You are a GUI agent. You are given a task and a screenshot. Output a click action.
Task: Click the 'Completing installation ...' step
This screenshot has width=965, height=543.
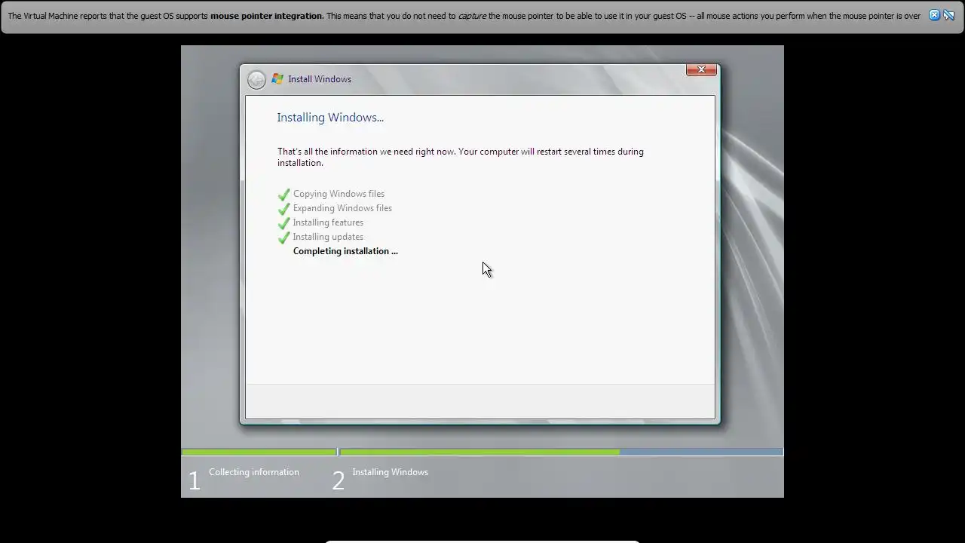(345, 251)
